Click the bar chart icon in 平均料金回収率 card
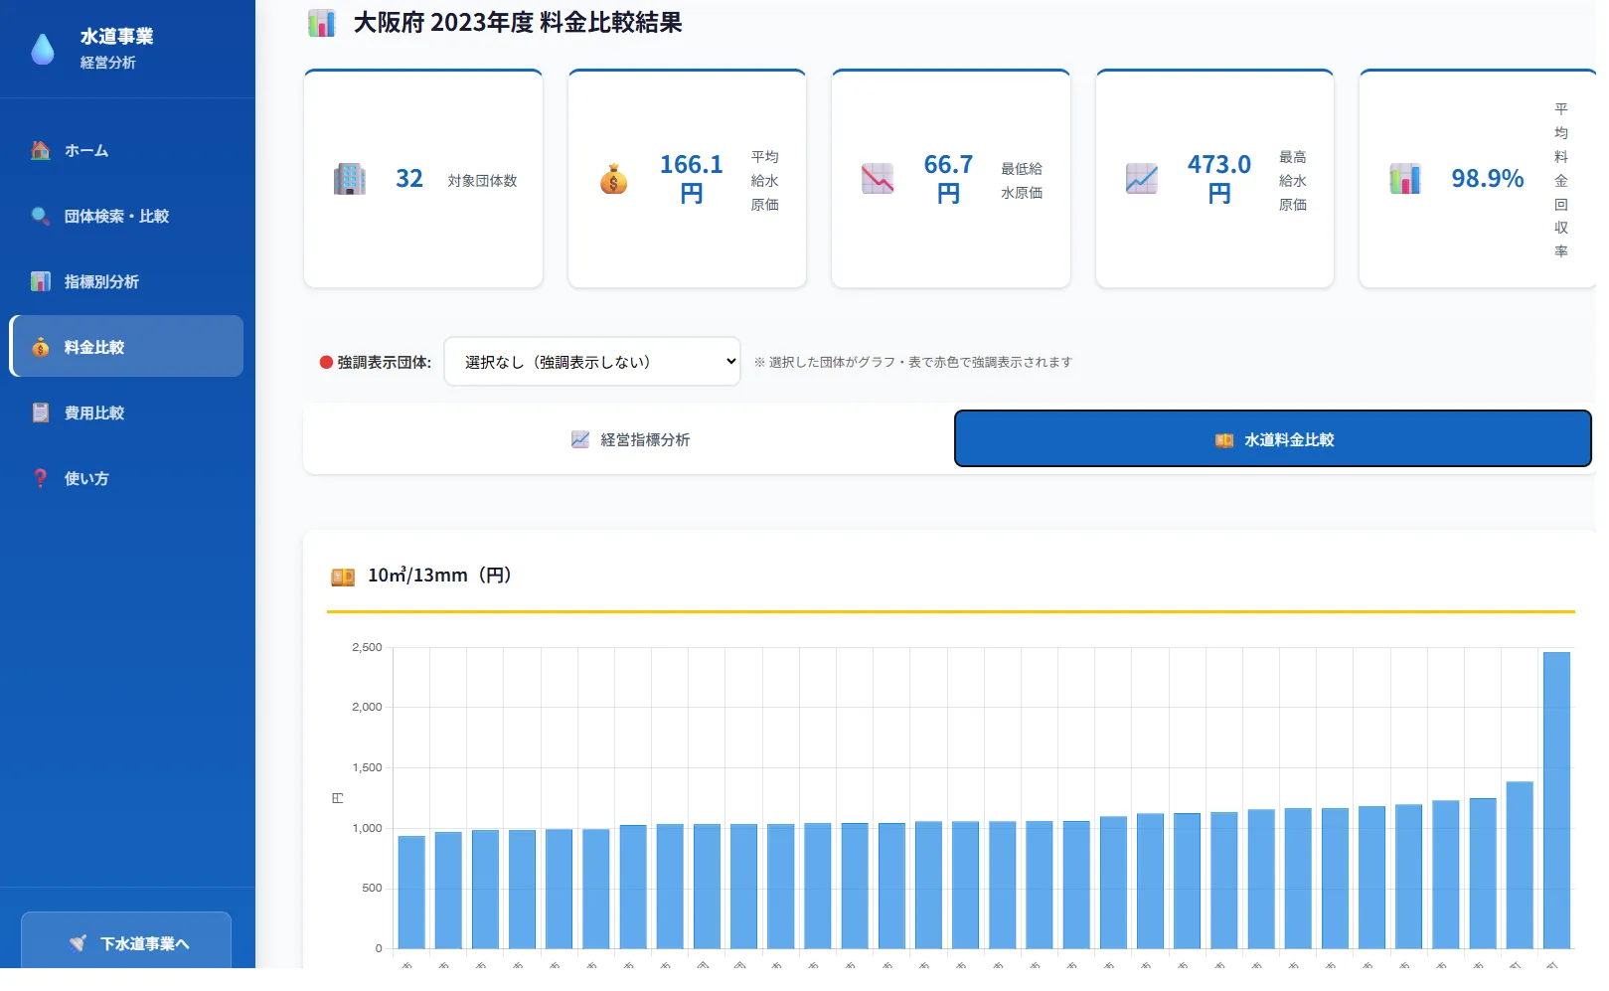 1405,179
